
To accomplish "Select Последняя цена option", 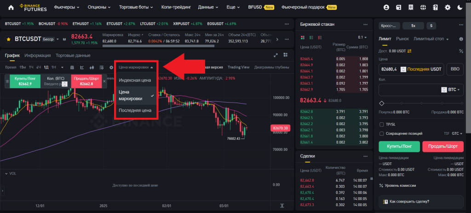I will (135, 110).
